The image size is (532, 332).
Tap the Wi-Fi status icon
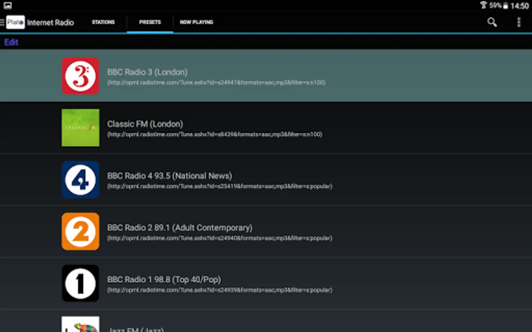pyautogui.click(x=484, y=5)
